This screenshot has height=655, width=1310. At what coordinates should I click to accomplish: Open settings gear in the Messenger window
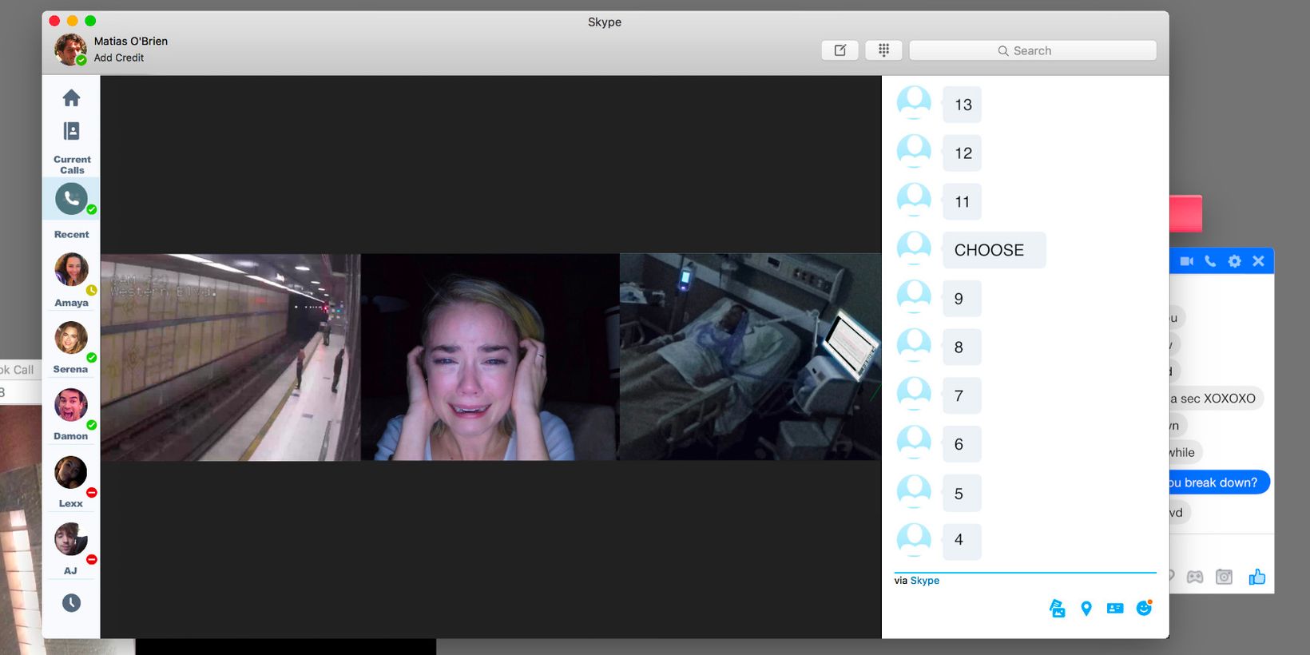pos(1234,261)
